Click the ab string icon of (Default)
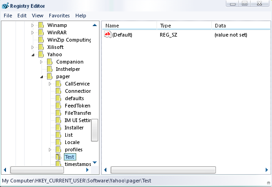The width and height of the screenshot is (272, 187). [x=108, y=34]
